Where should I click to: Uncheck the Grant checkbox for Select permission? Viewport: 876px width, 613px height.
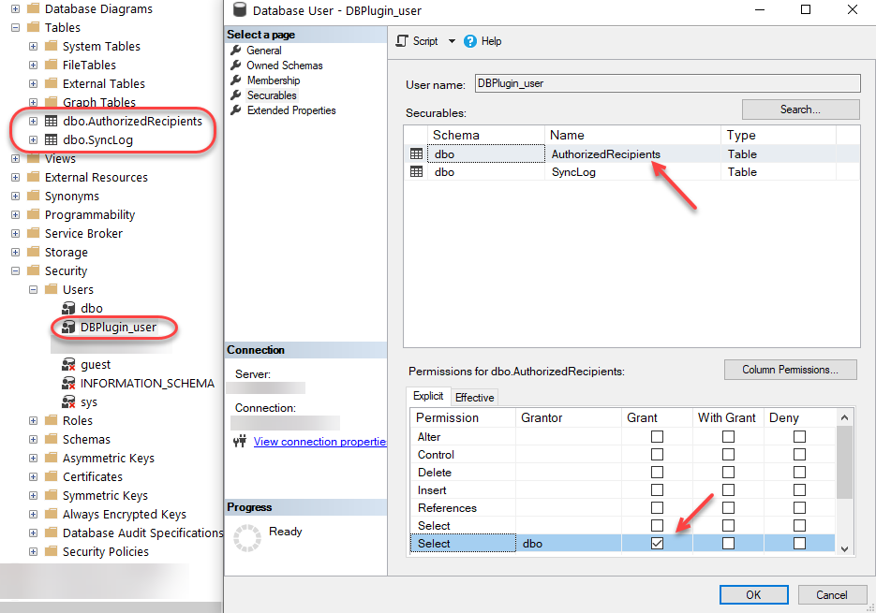click(655, 543)
